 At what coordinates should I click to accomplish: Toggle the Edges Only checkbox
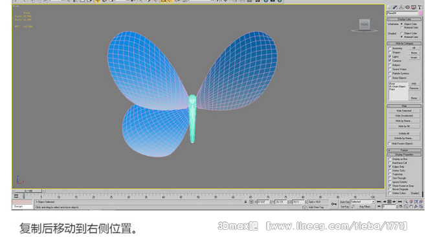(x=390, y=167)
